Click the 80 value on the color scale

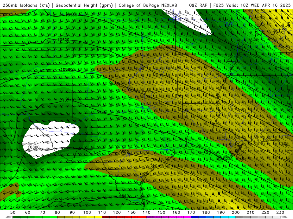[x=57, y=212]
